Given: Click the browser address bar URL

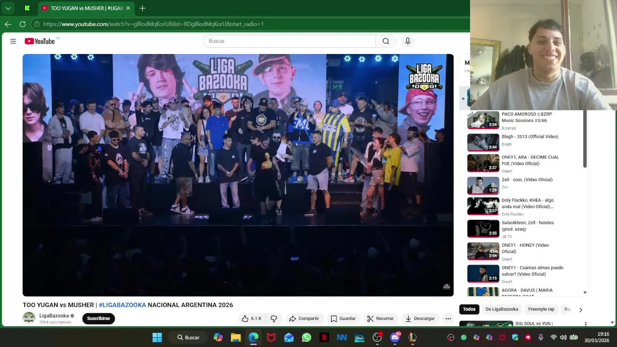Looking at the screenshot, I should pos(153,24).
